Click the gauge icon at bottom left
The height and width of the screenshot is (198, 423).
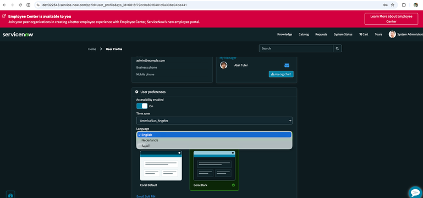coord(10,195)
